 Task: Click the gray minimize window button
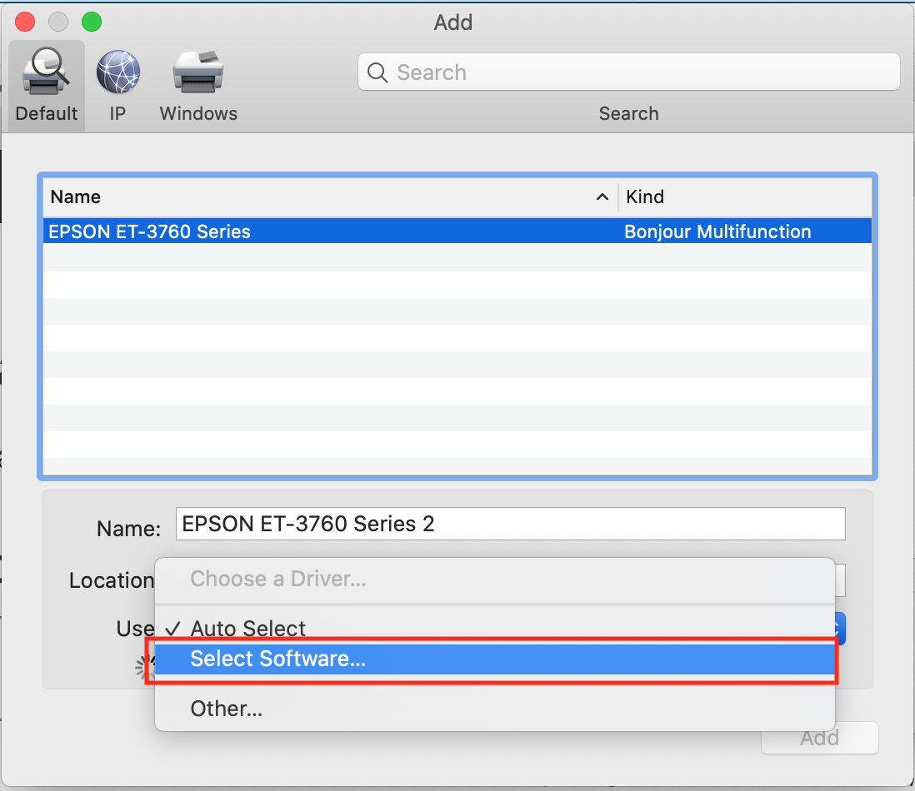58,22
